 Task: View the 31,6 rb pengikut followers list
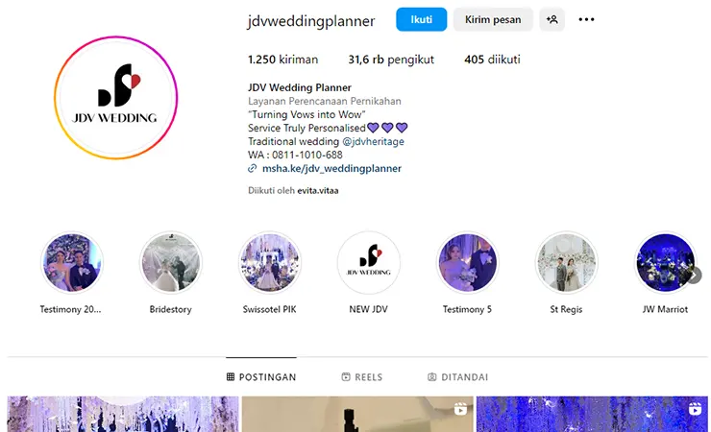click(x=391, y=60)
